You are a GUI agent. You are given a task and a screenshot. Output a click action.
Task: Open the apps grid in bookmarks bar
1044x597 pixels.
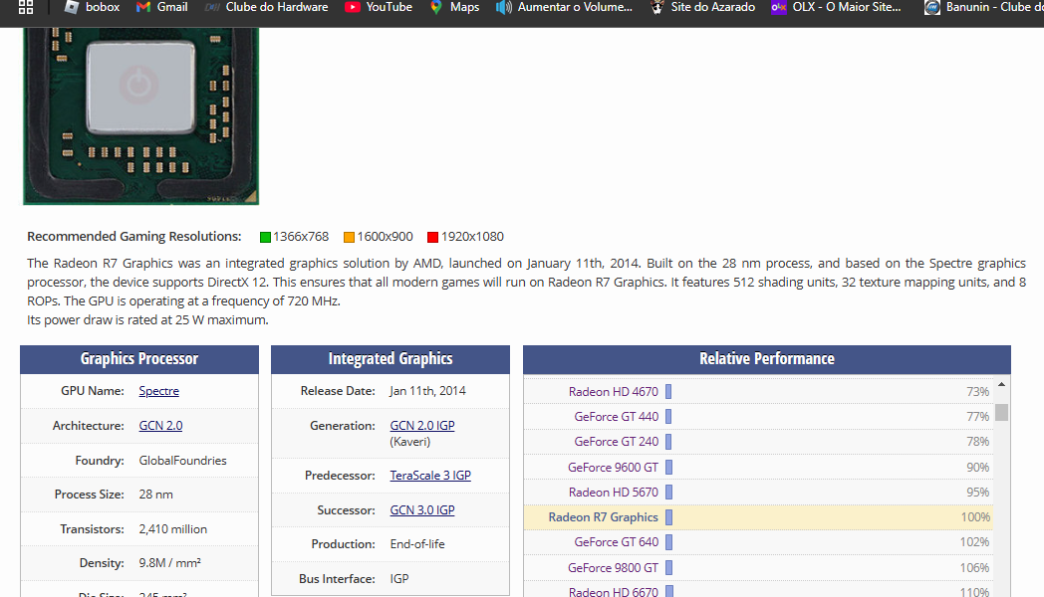click(26, 7)
